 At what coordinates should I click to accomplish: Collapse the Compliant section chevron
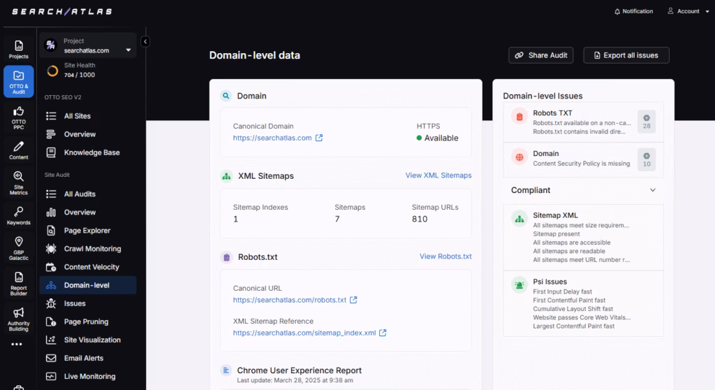[653, 190]
